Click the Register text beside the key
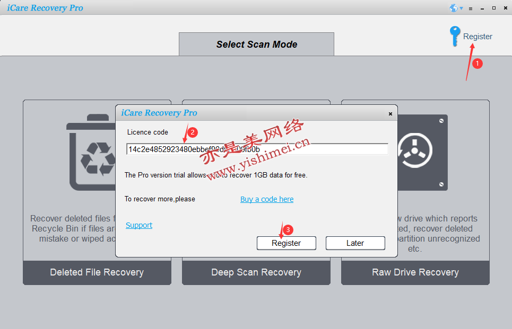The height and width of the screenshot is (329, 512). point(478,37)
